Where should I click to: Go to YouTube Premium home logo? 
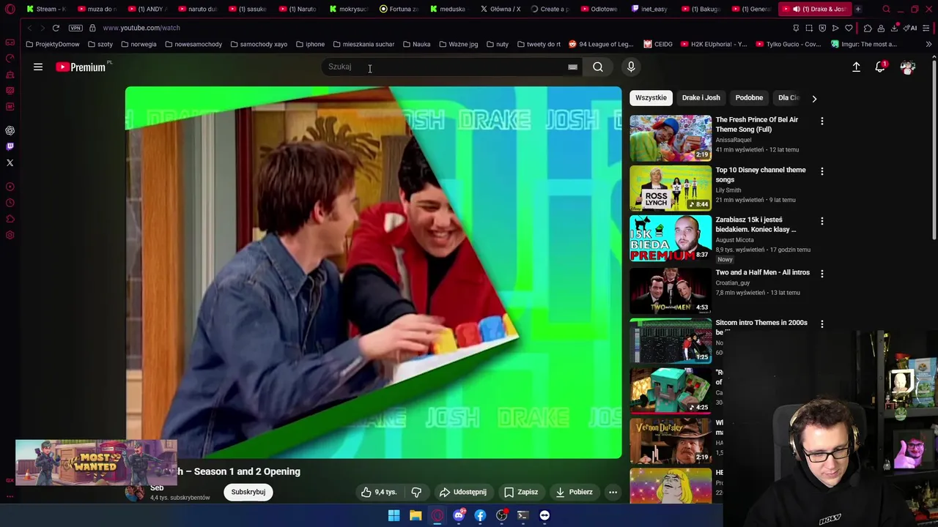tap(81, 67)
